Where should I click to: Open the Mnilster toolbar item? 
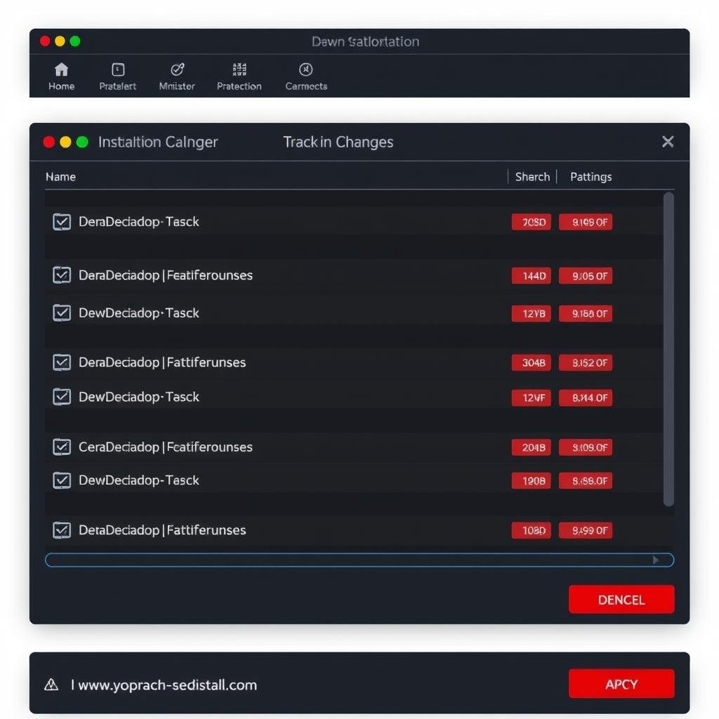(x=177, y=77)
